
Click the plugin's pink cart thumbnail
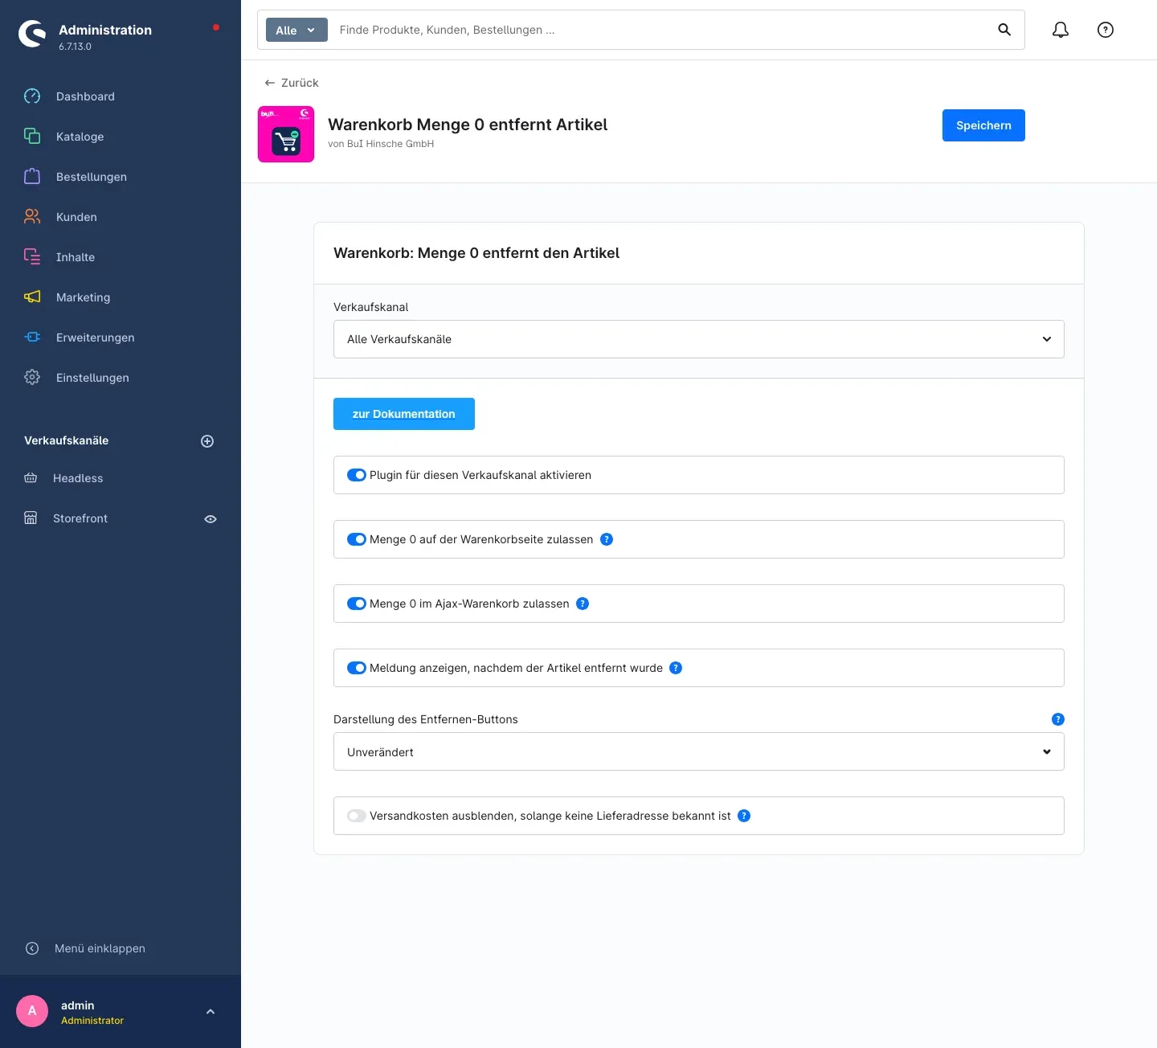[286, 134]
